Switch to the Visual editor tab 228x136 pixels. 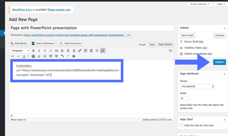tap(142, 45)
